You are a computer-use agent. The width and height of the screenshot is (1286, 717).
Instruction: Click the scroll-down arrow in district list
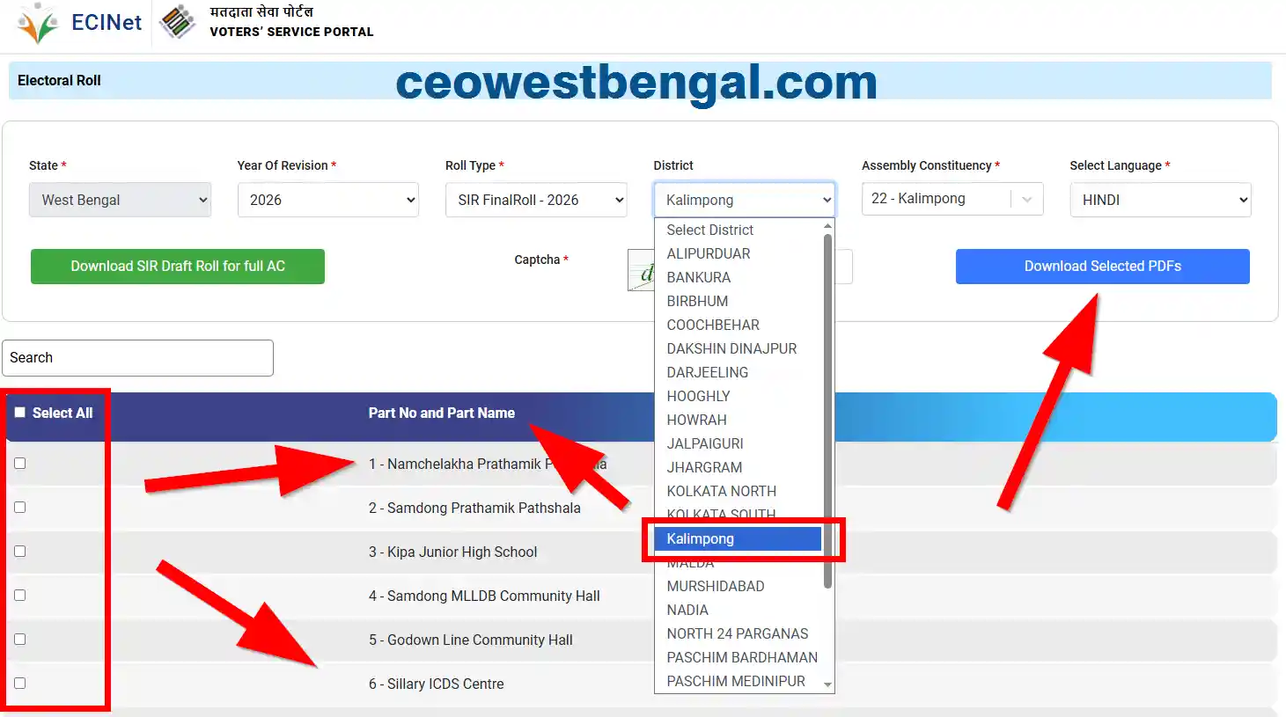pos(827,684)
